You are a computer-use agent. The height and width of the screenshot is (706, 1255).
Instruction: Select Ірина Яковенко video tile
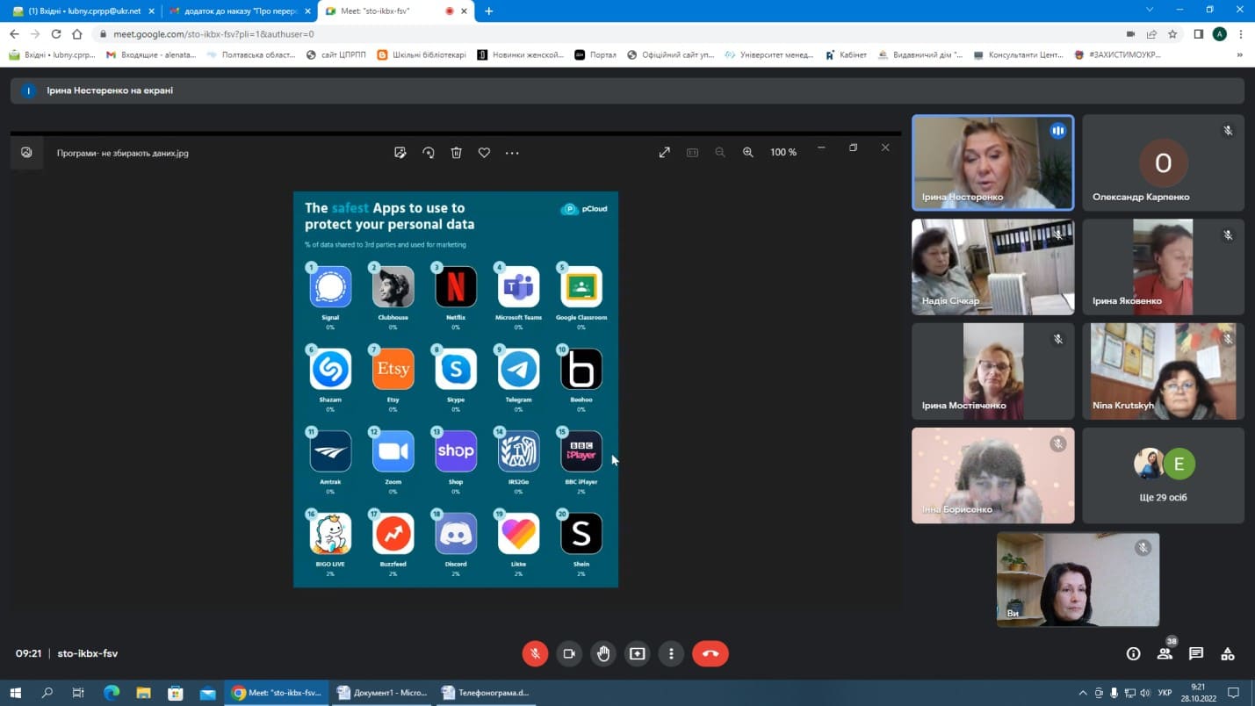pos(1163,267)
